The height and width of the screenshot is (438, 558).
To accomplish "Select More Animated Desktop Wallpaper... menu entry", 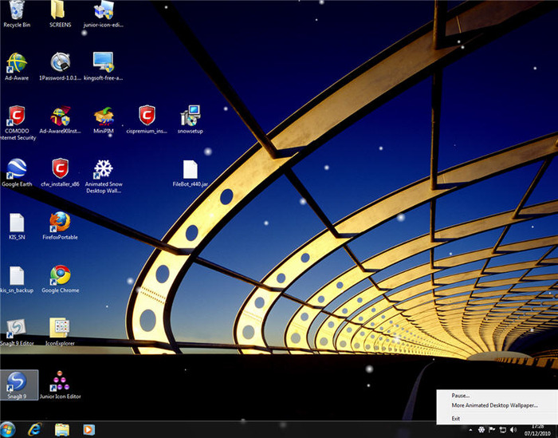I will (x=494, y=405).
